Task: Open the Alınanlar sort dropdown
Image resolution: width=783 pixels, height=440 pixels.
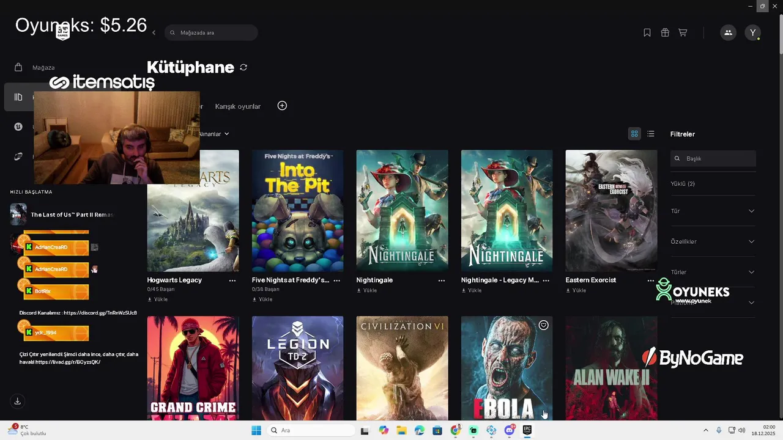Action: coord(213,134)
